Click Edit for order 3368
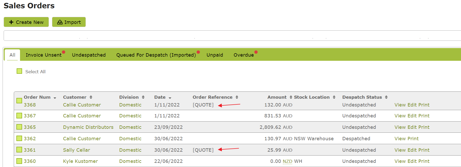Screen dimensions: 461x167 coord(412,105)
